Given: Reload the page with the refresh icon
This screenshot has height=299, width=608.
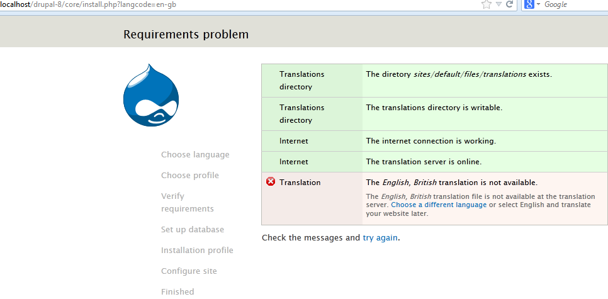Looking at the screenshot, I should (509, 4).
